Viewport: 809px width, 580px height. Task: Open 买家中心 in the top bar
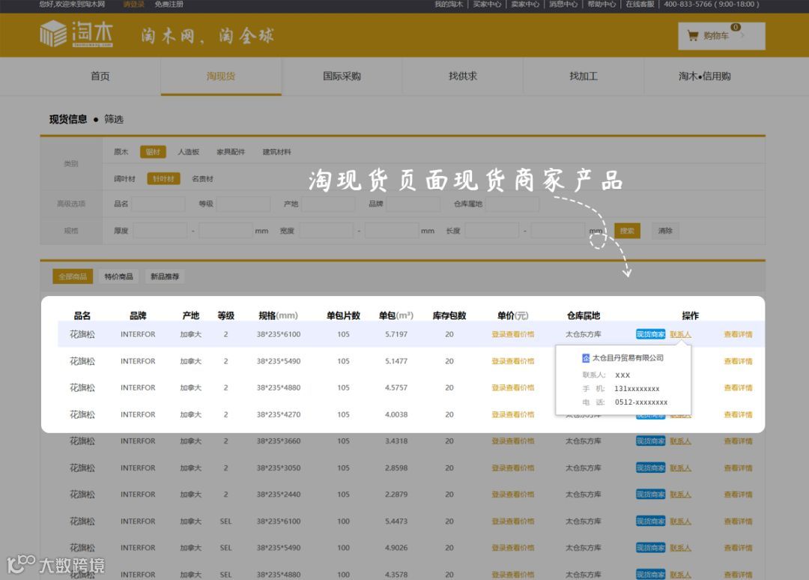click(487, 4)
